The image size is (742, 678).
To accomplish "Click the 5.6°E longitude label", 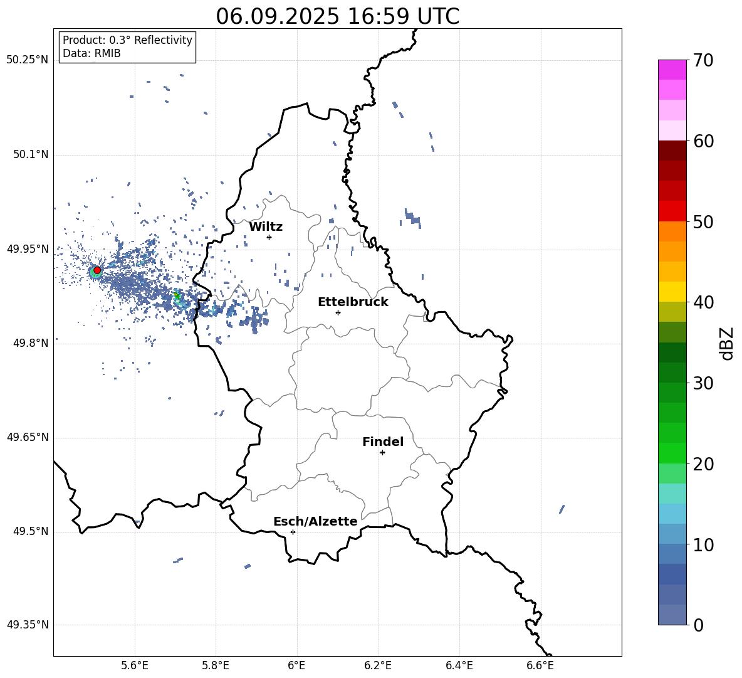I will coord(135,665).
